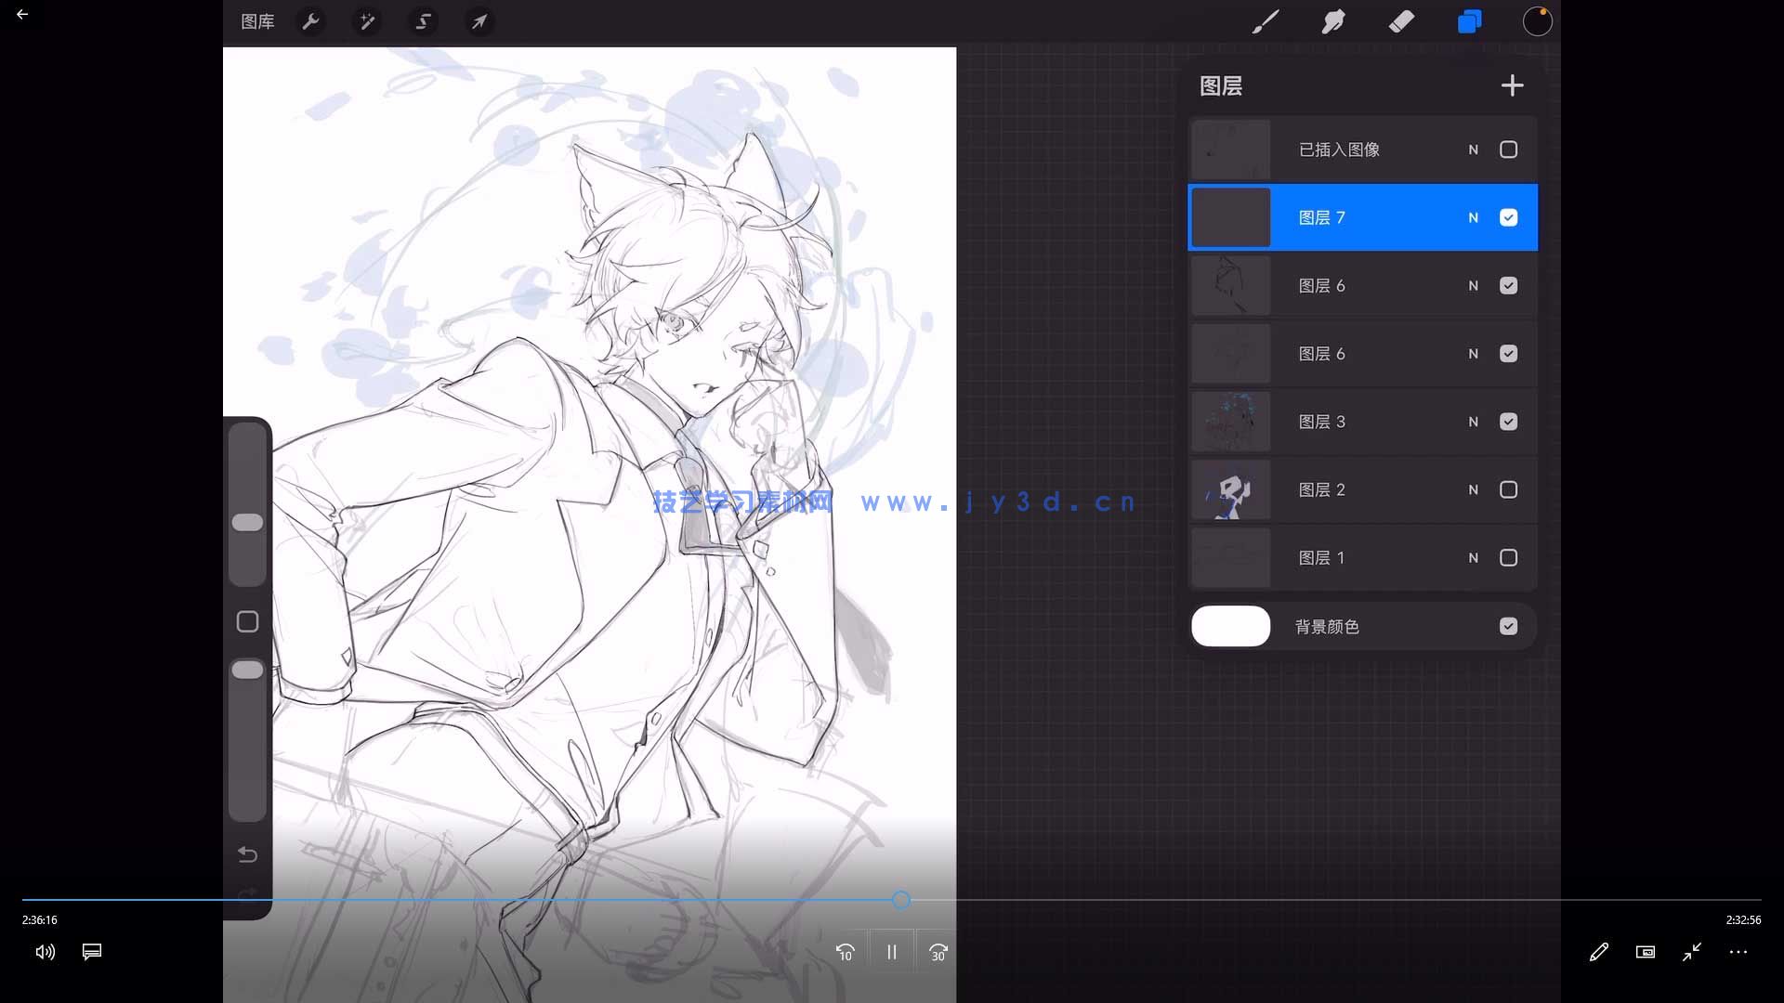Select the Brush tool
The width and height of the screenshot is (1784, 1003).
click(x=1265, y=21)
